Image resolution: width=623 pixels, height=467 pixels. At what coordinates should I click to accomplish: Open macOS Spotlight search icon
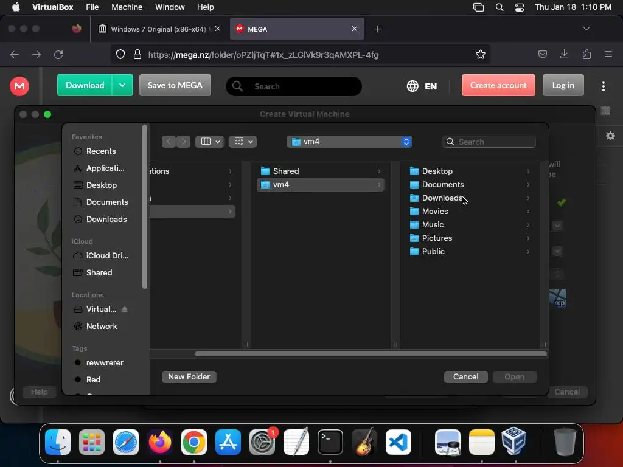pos(499,7)
